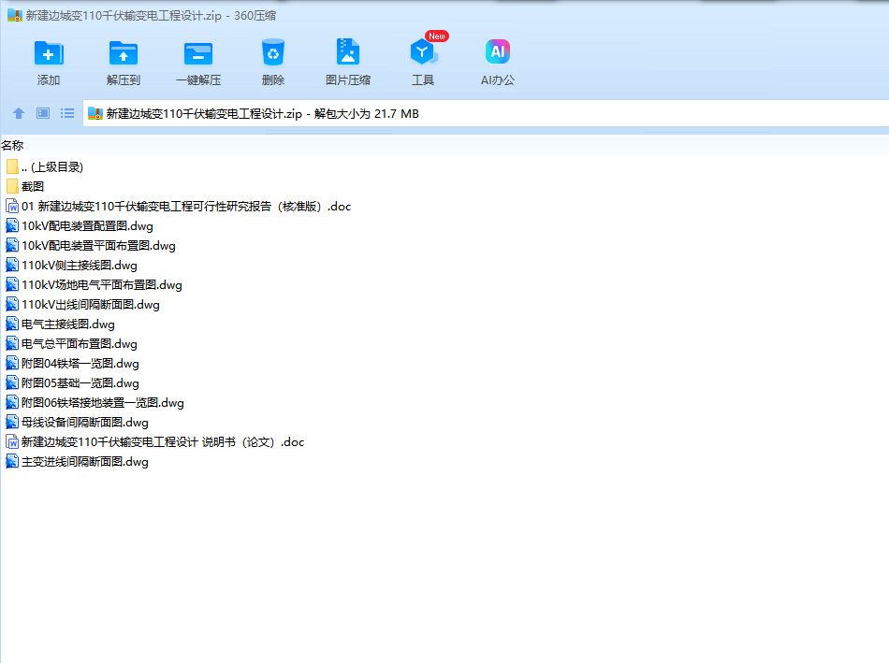This screenshot has width=889, height=663.
Task: Go up one level with the blue arrow
Action: click(19, 113)
